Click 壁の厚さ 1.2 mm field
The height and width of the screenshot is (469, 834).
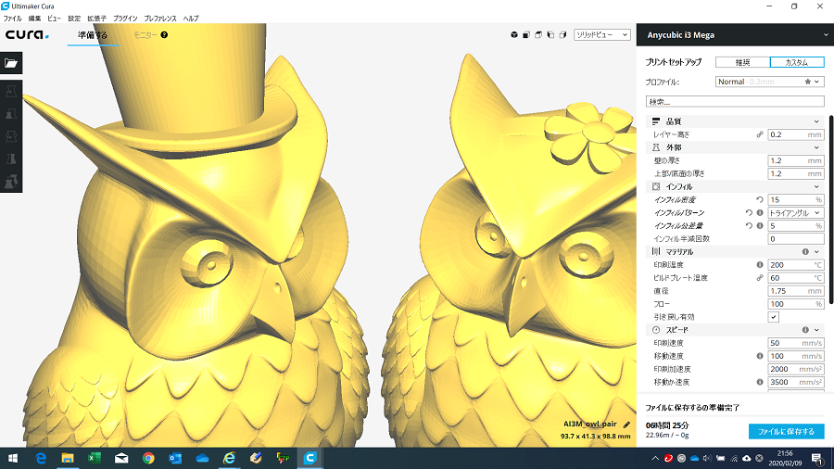(796, 160)
